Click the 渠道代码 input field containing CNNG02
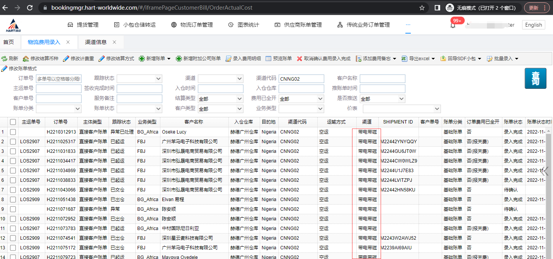 (301, 79)
